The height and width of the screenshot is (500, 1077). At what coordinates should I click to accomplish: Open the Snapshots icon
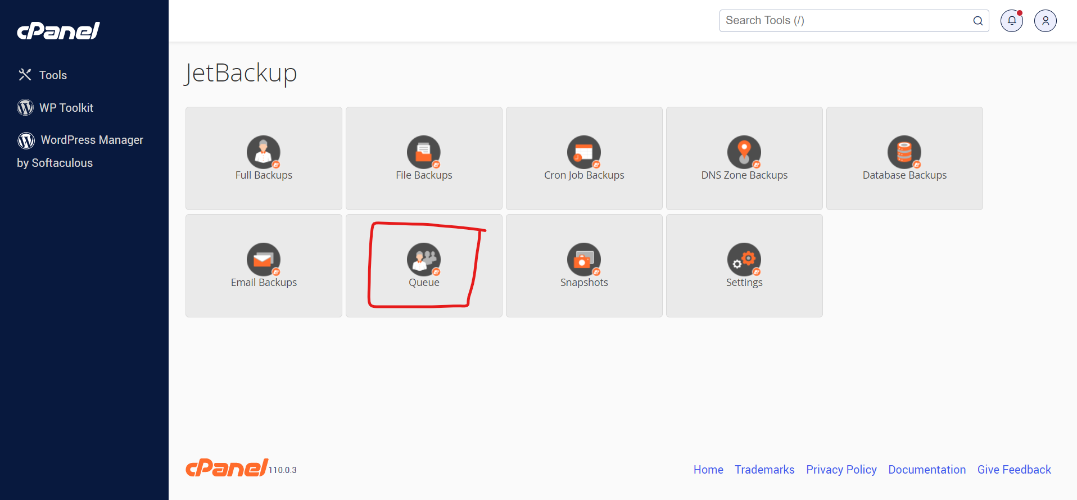pos(584,260)
